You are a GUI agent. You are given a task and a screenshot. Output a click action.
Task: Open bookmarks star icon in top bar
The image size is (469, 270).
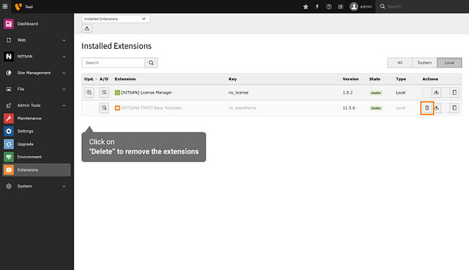pos(305,6)
